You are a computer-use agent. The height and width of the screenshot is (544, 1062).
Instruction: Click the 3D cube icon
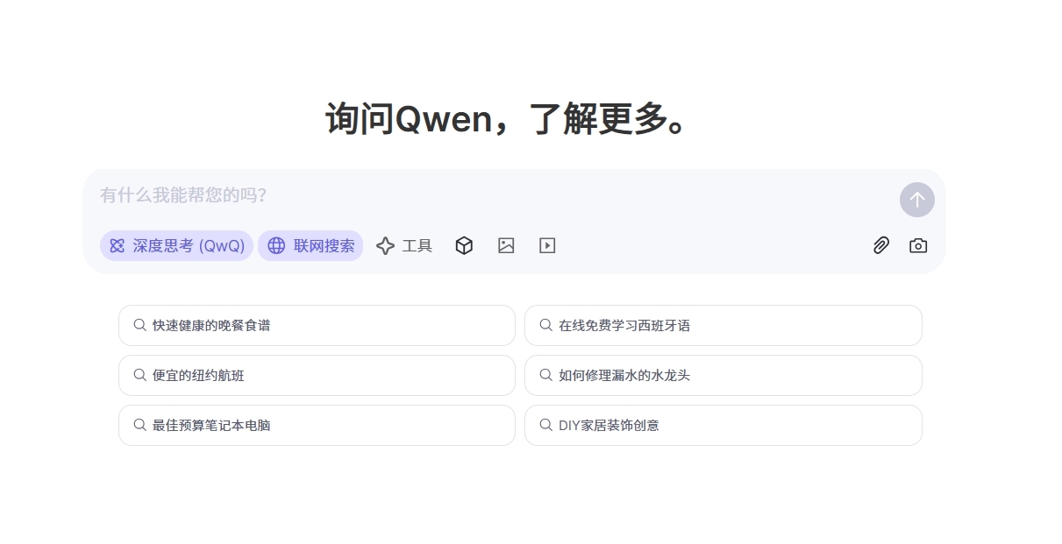pyautogui.click(x=464, y=246)
